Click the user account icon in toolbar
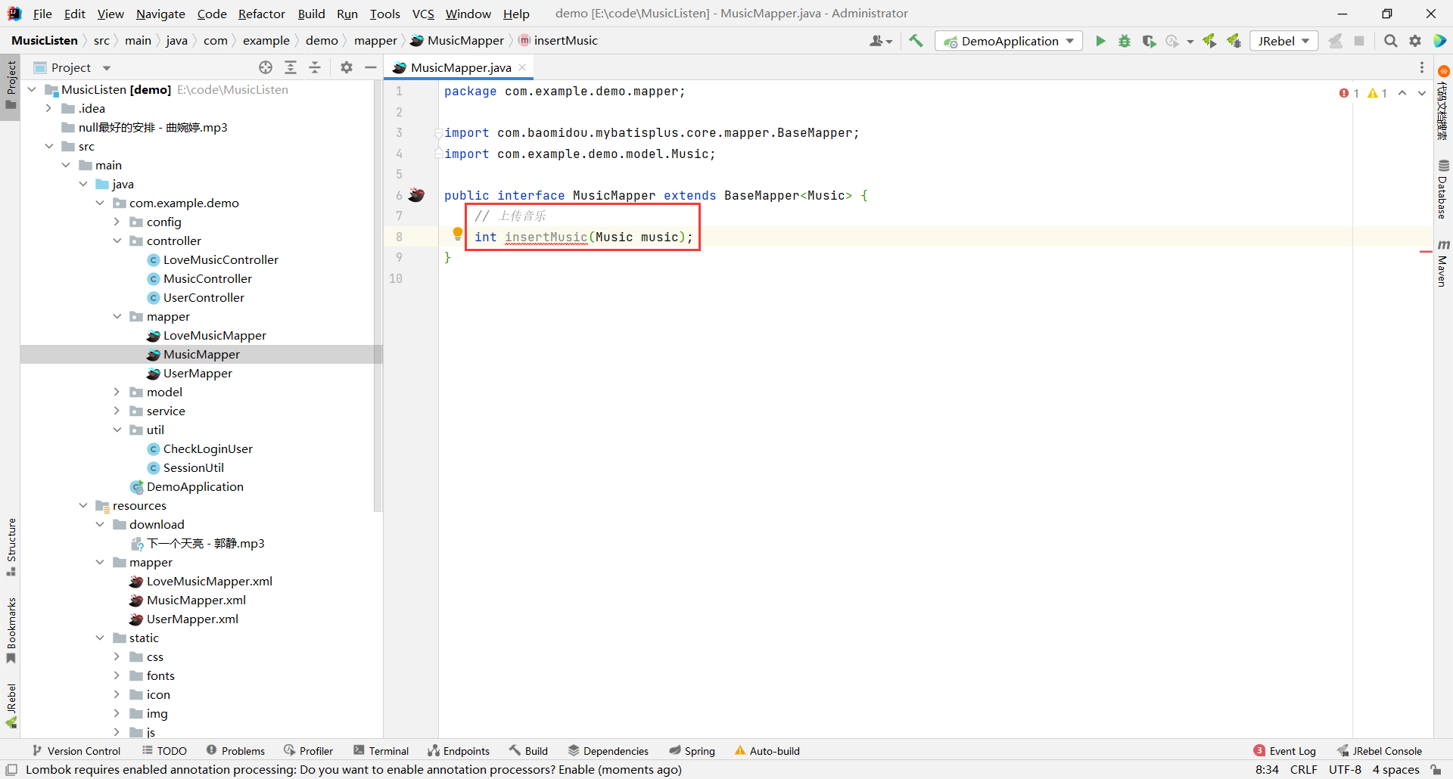This screenshot has height=779, width=1453. pyautogui.click(x=880, y=41)
